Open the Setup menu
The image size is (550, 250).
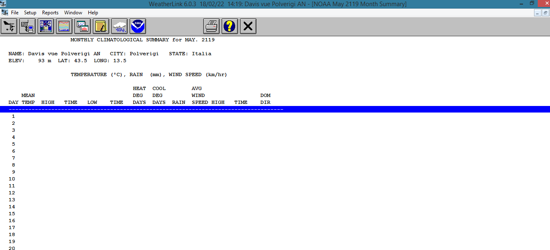pos(30,13)
